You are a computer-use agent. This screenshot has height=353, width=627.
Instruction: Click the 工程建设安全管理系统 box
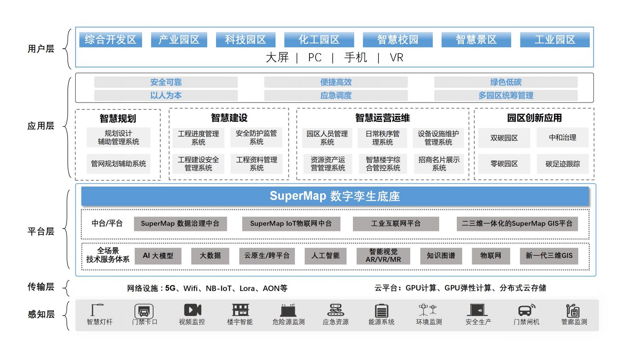click(x=198, y=164)
